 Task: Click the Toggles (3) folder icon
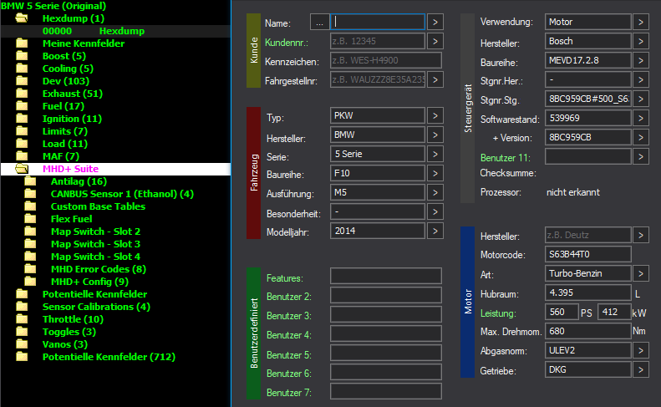click(x=22, y=332)
